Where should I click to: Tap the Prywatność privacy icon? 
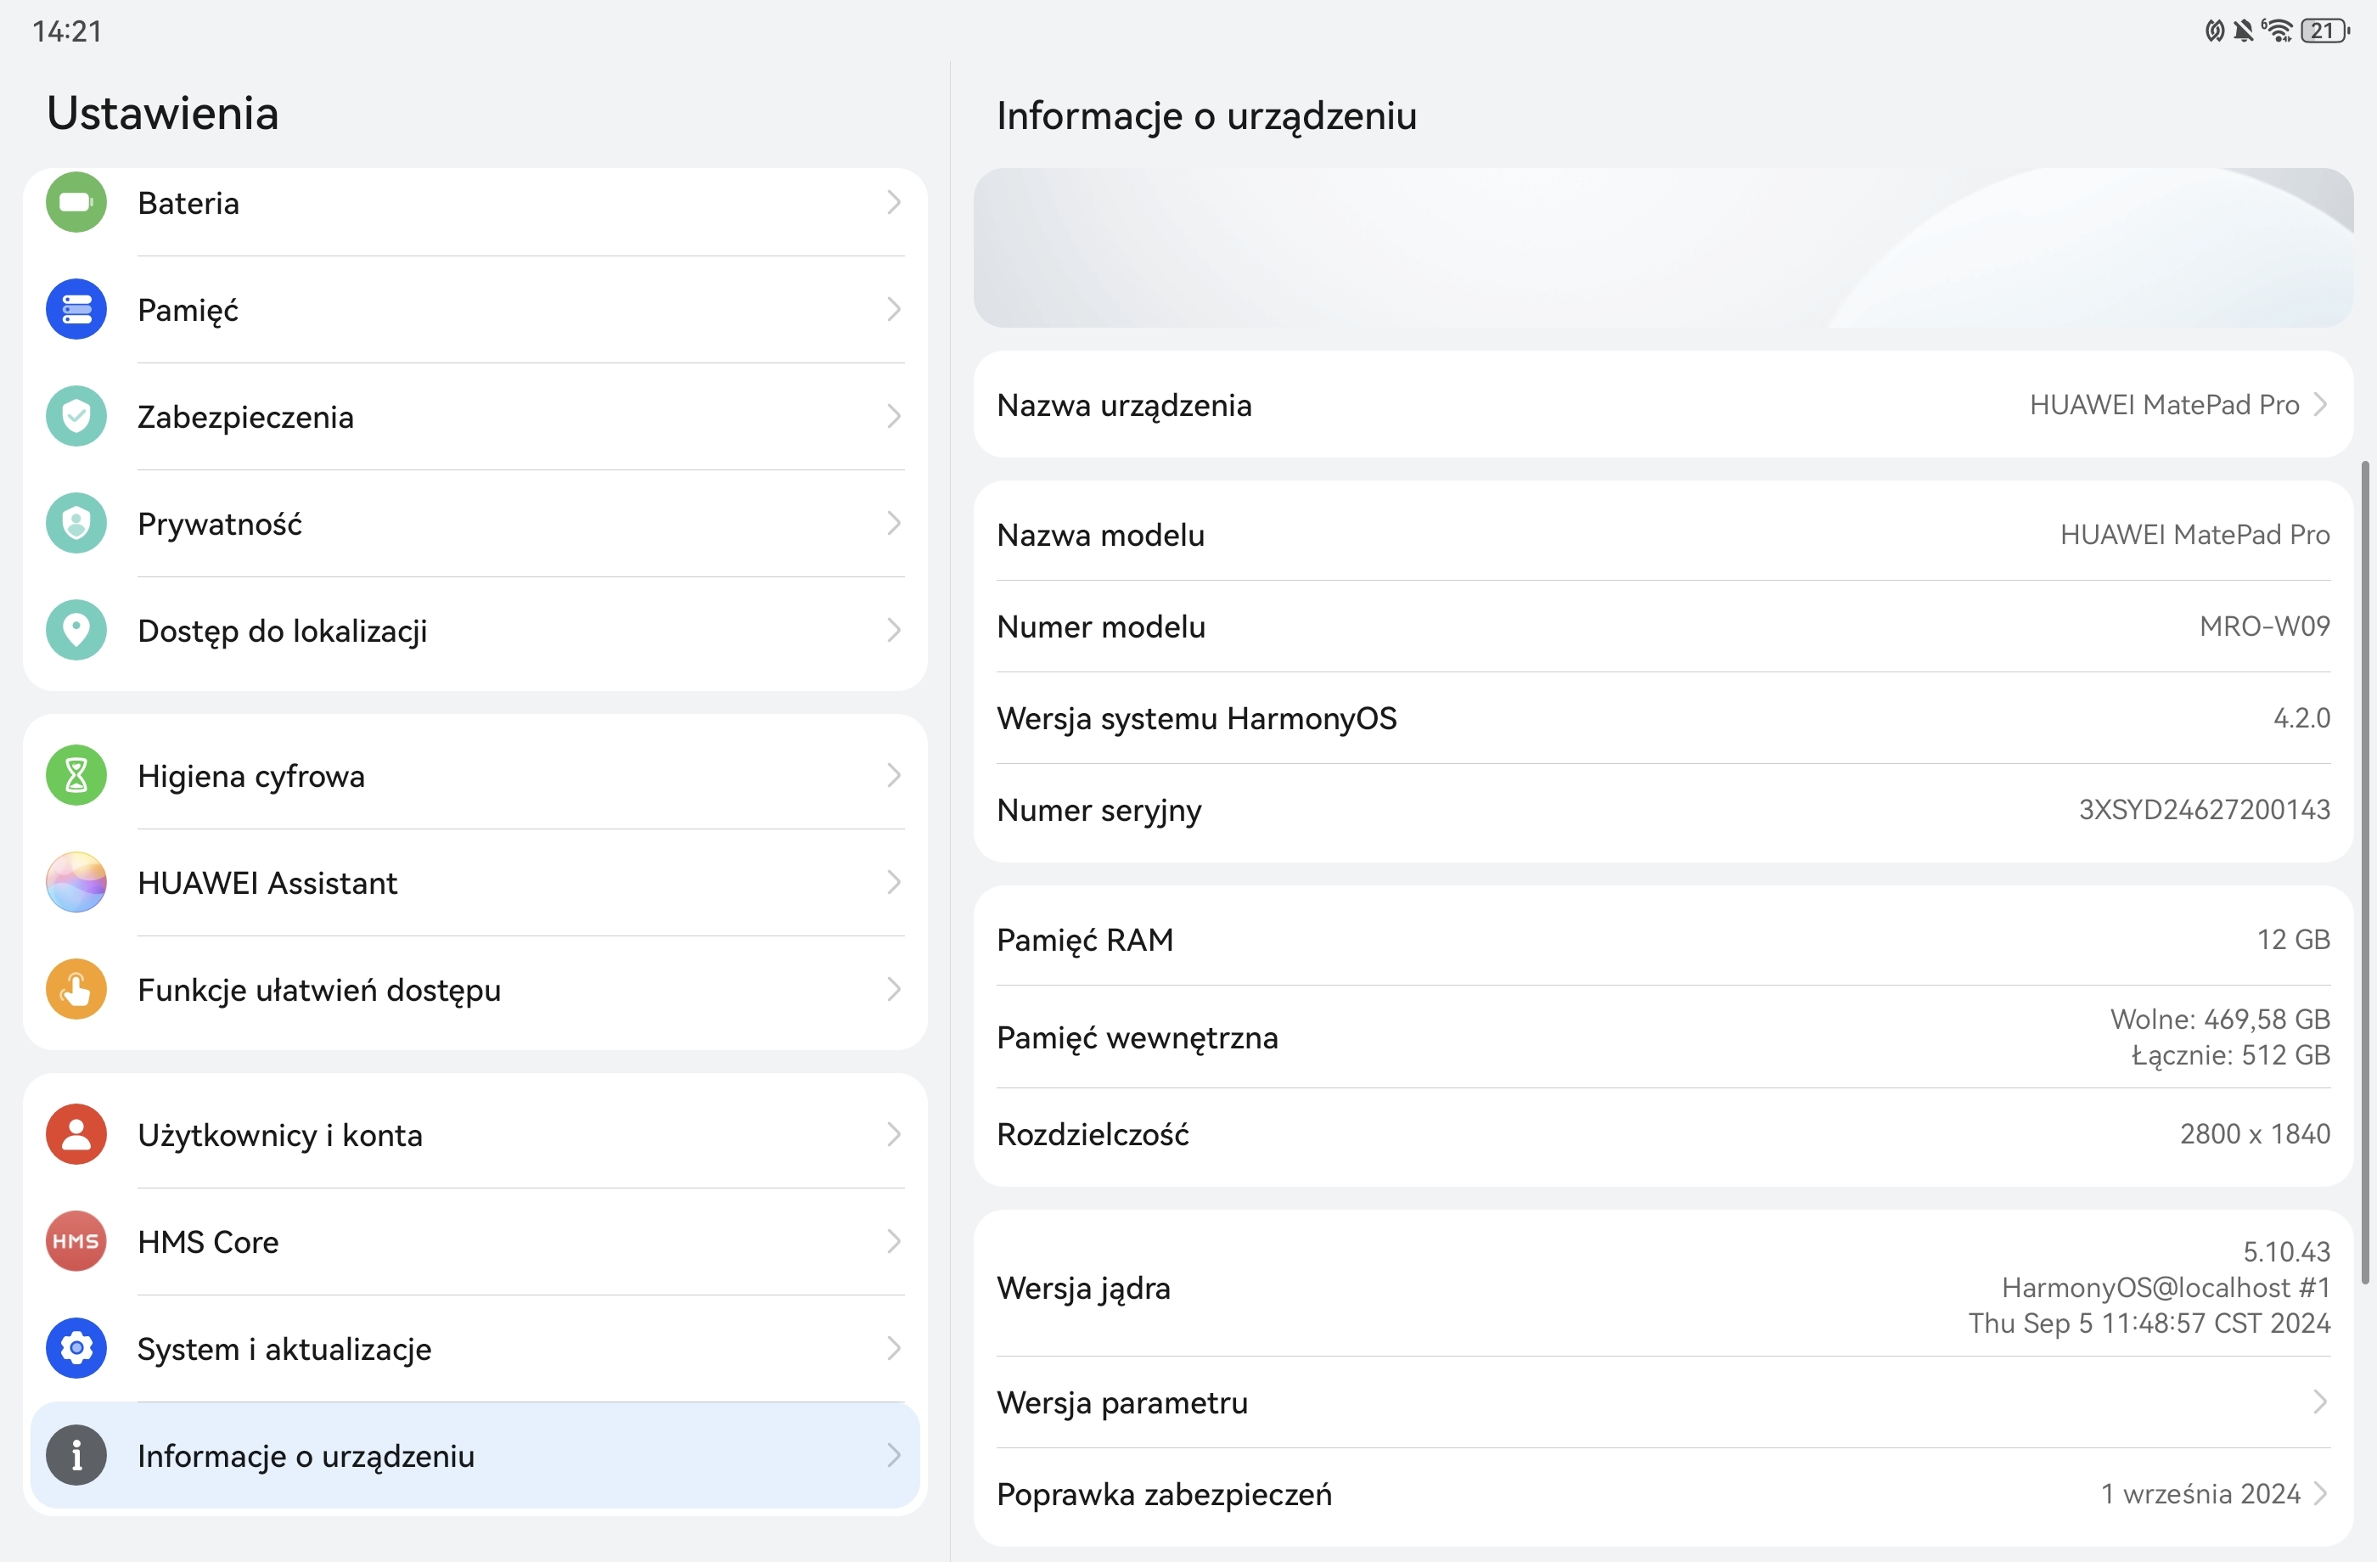click(x=76, y=523)
